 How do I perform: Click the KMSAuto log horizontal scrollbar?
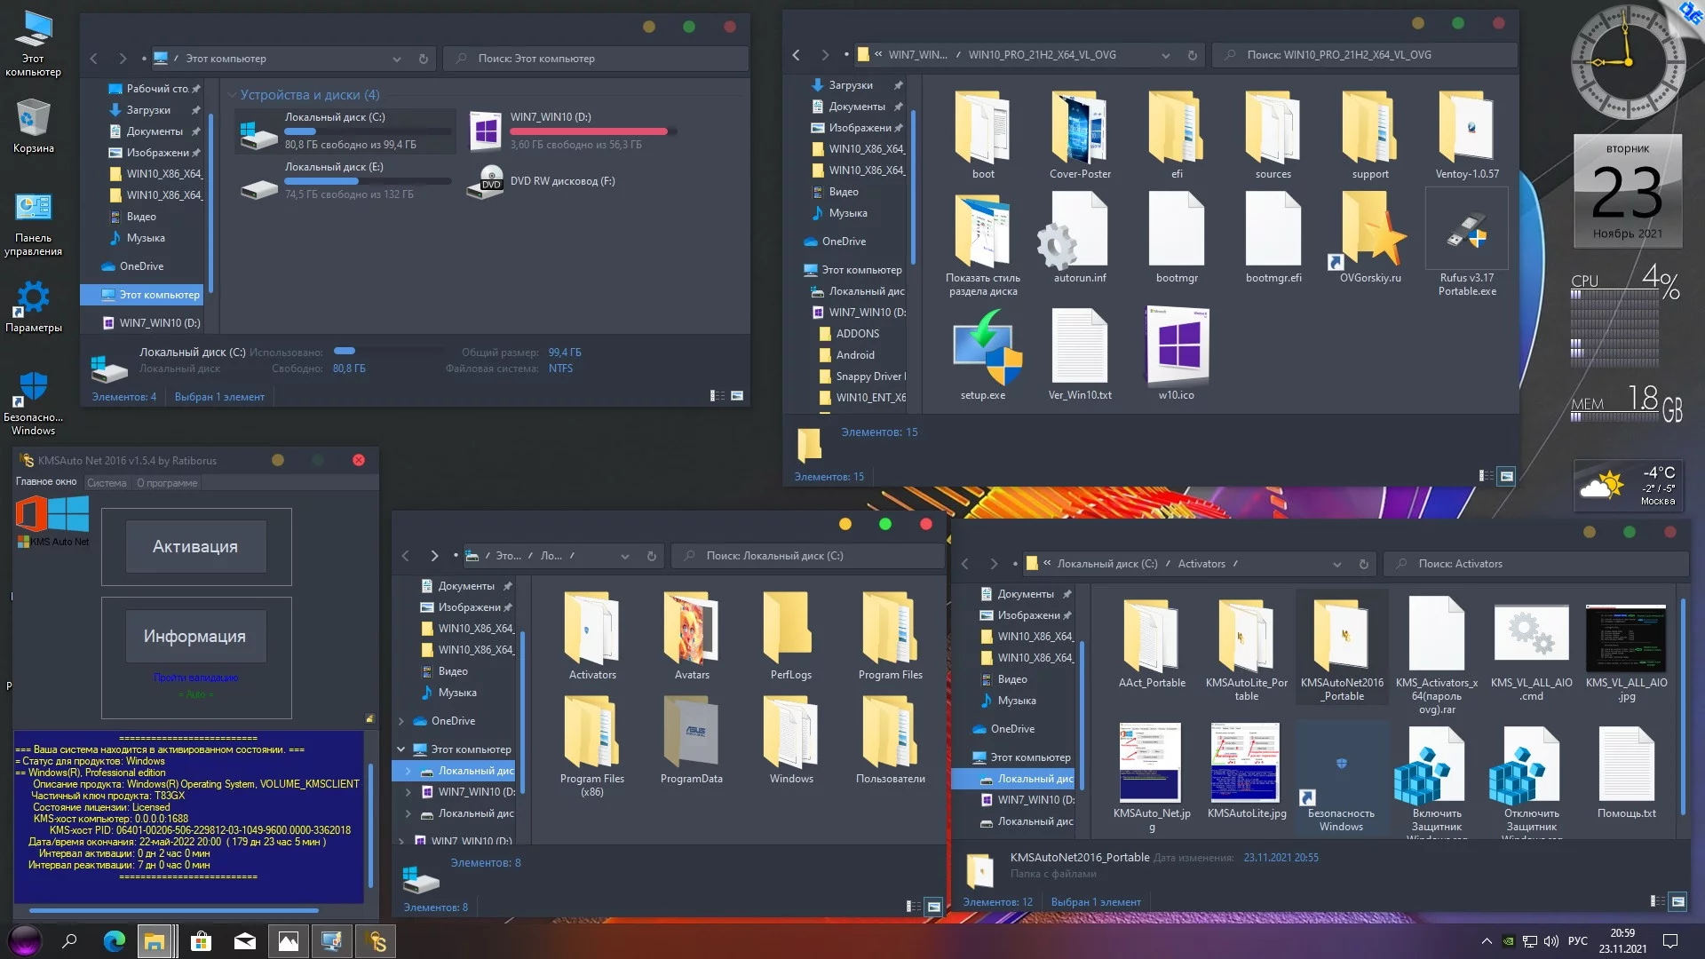[x=174, y=910]
